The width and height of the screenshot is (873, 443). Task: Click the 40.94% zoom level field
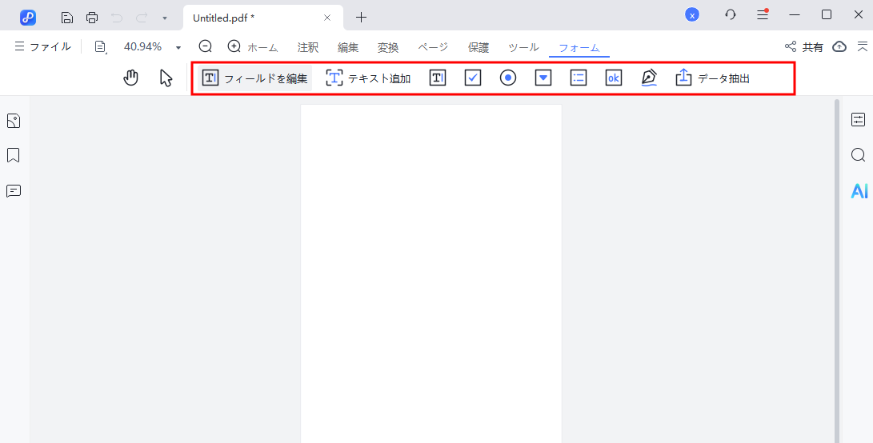pyautogui.click(x=142, y=46)
